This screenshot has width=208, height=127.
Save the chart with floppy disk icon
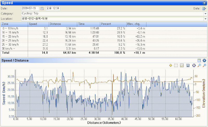188,65
